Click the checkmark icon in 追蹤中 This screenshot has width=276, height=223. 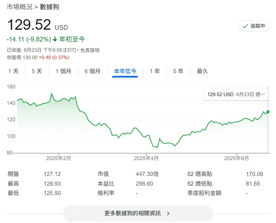(x=245, y=26)
